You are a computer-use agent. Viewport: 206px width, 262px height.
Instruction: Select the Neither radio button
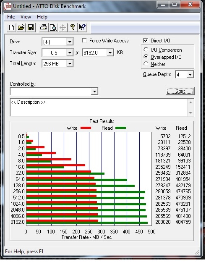point(146,64)
